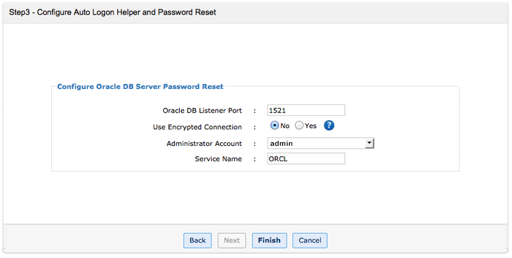Open the Administrator Account dropdown arrow
The width and height of the screenshot is (512, 258).
coord(369,143)
